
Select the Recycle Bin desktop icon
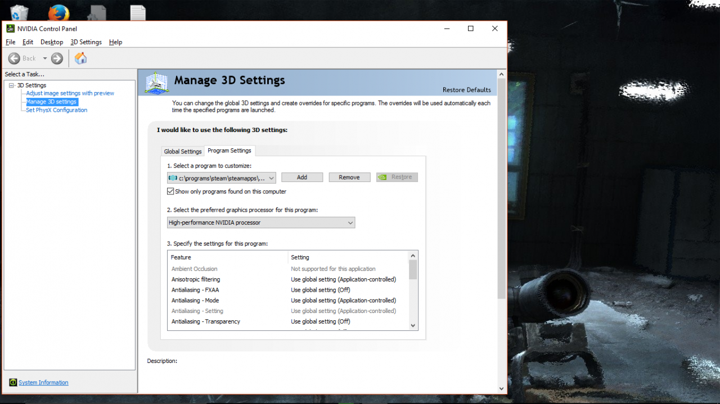tap(19, 12)
